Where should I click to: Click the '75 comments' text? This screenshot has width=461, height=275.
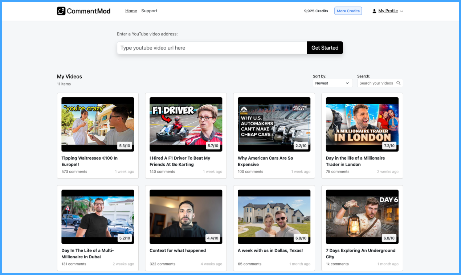[x=338, y=172]
